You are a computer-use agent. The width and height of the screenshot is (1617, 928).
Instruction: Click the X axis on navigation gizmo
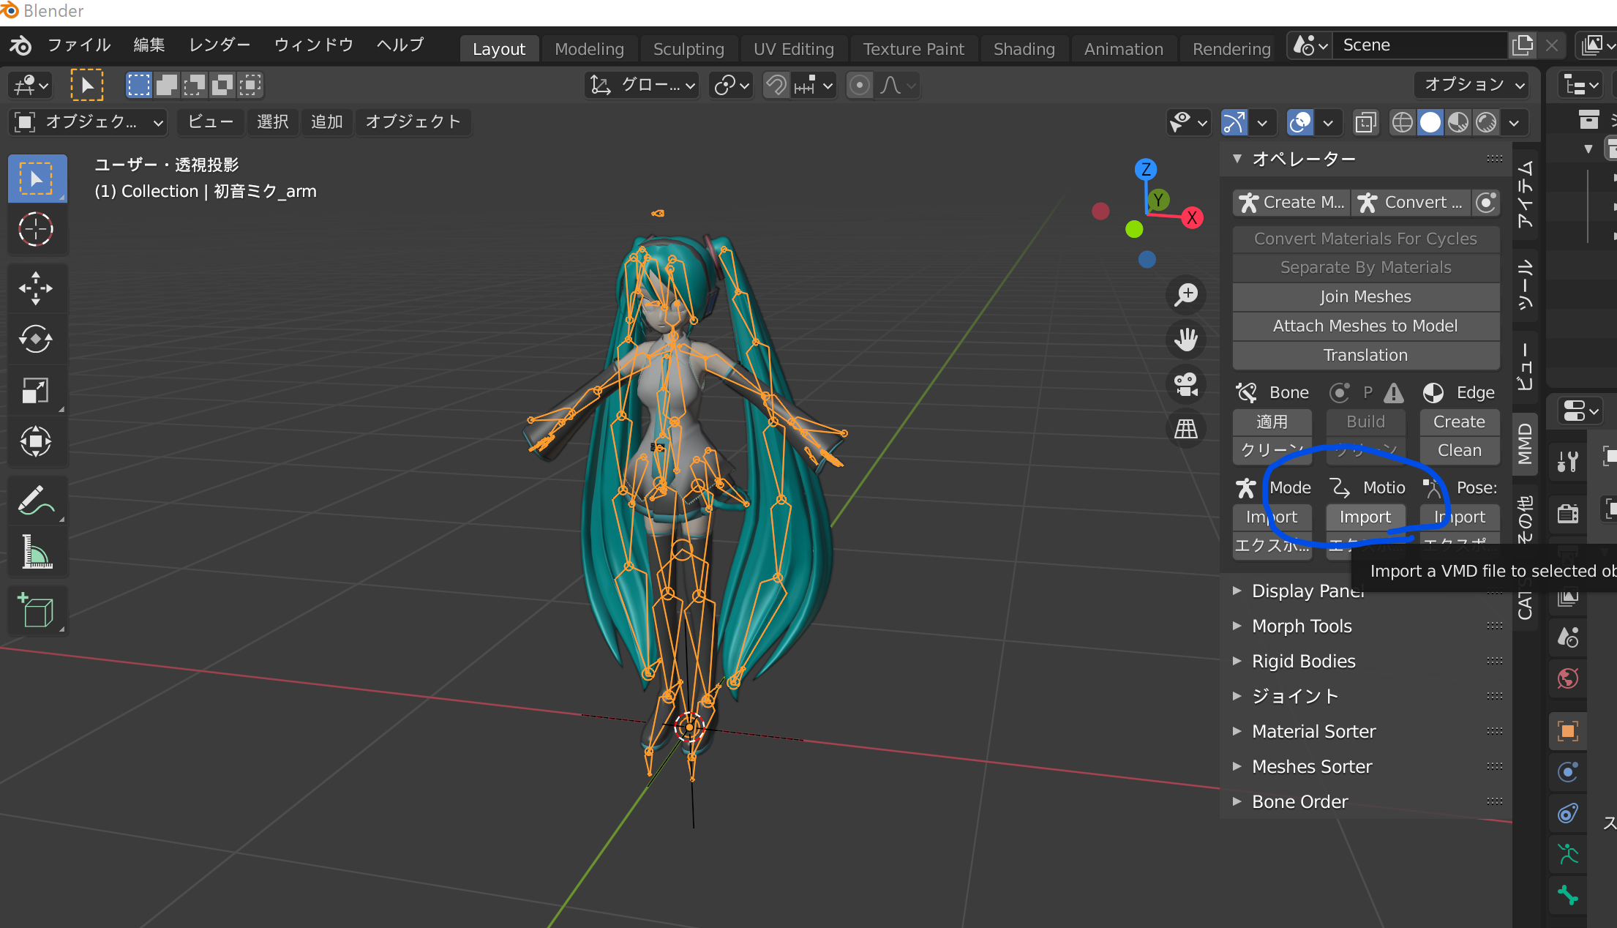click(1192, 217)
